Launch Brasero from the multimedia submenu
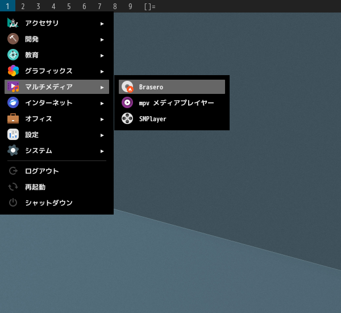 [172, 87]
